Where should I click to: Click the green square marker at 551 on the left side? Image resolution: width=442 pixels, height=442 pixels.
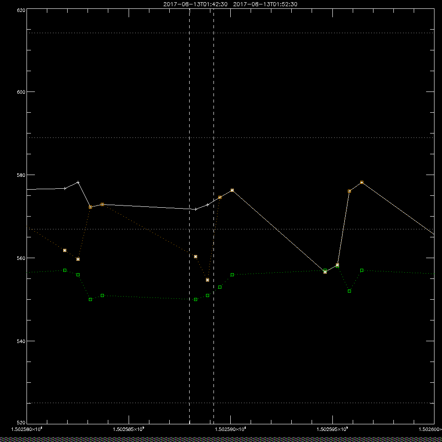coord(103,295)
